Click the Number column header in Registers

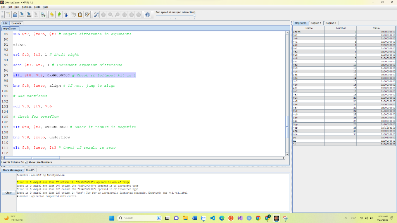click(341, 28)
